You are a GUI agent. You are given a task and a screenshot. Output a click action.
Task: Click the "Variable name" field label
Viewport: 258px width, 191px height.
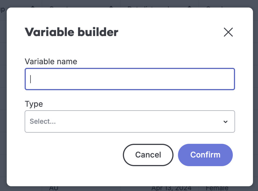(x=51, y=61)
